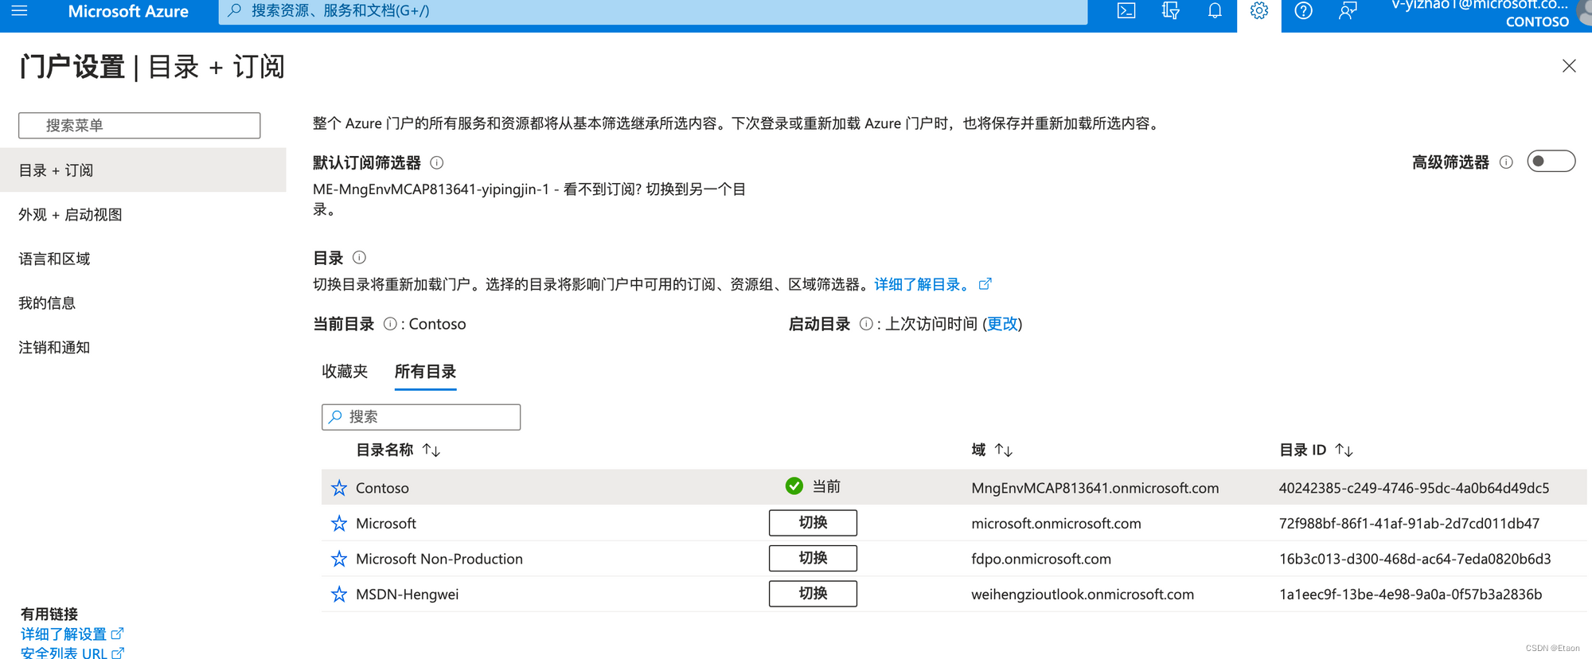Click the MSDN-Hengwei directory name
The height and width of the screenshot is (659, 1592).
pyautogui.click(x=407, y=595)
